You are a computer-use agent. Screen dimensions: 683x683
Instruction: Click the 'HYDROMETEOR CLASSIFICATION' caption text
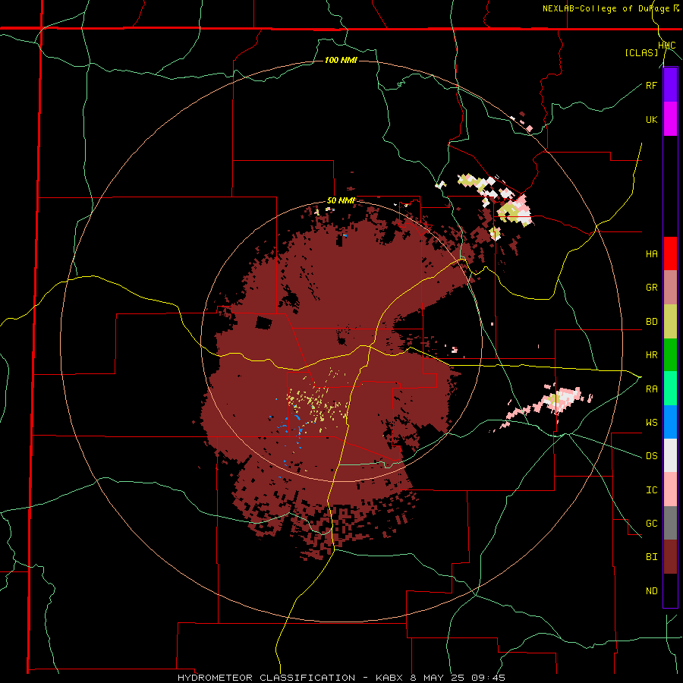point(266,678)
